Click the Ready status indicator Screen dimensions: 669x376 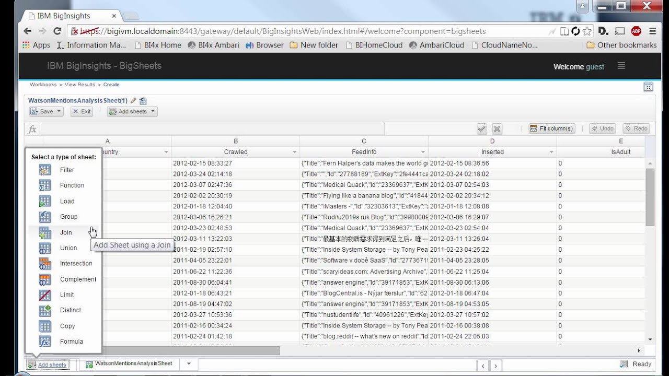636,364
